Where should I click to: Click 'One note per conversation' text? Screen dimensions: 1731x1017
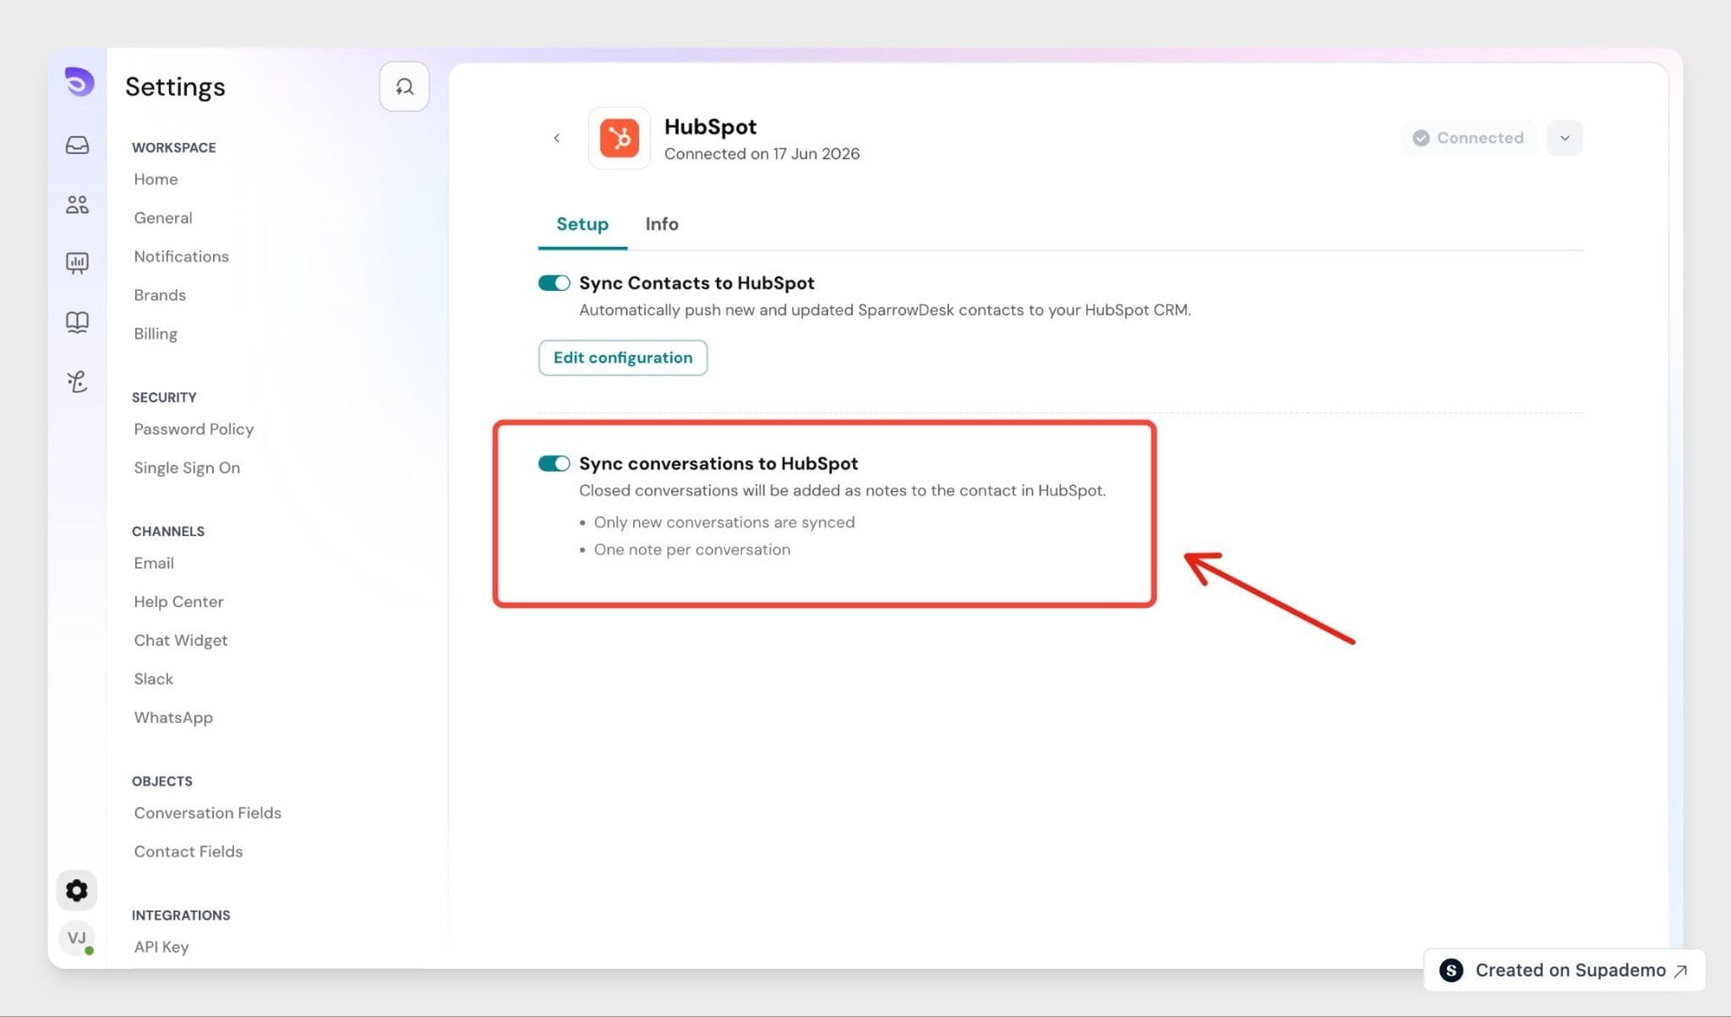[692, 550]
